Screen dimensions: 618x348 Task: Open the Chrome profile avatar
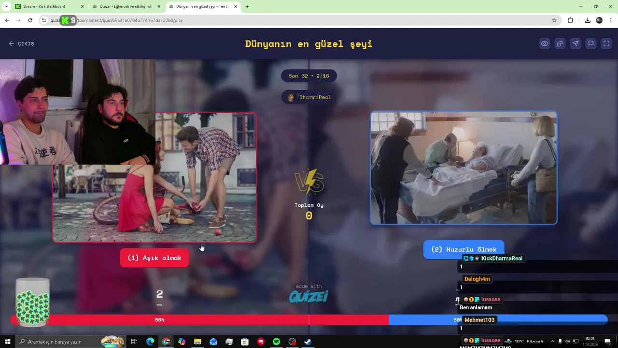click(x=599, y=20)
